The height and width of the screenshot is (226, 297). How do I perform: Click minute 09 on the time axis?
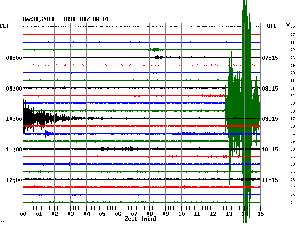165,214
